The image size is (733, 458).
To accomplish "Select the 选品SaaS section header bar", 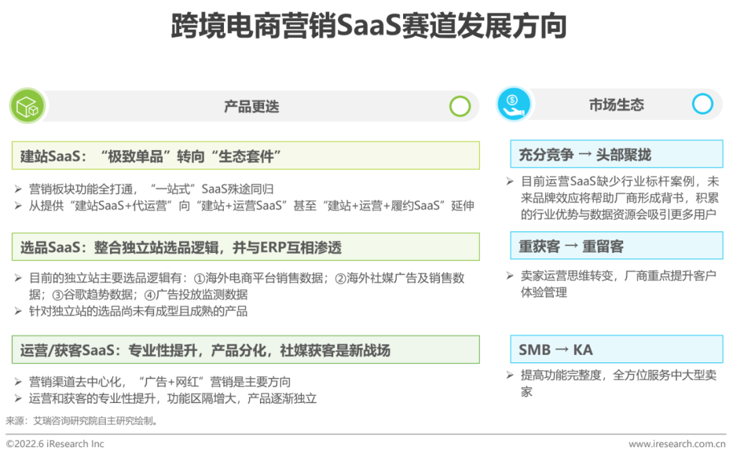I will [246, 246].
